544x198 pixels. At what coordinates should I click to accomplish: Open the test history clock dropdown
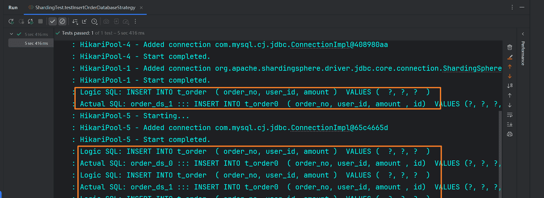94,21
